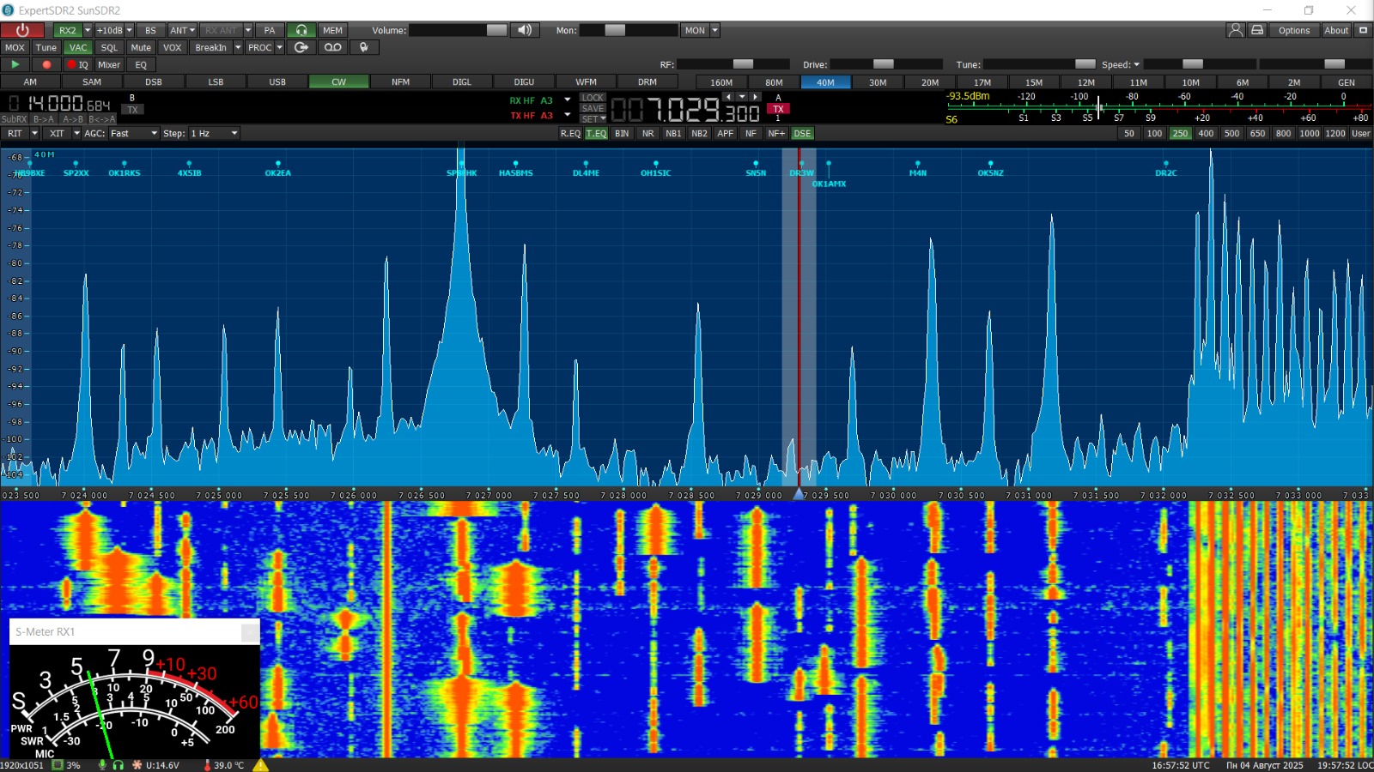Enable the NR noise reduction toggle
The image size is (1374, 772).
(x=647, y=133)
